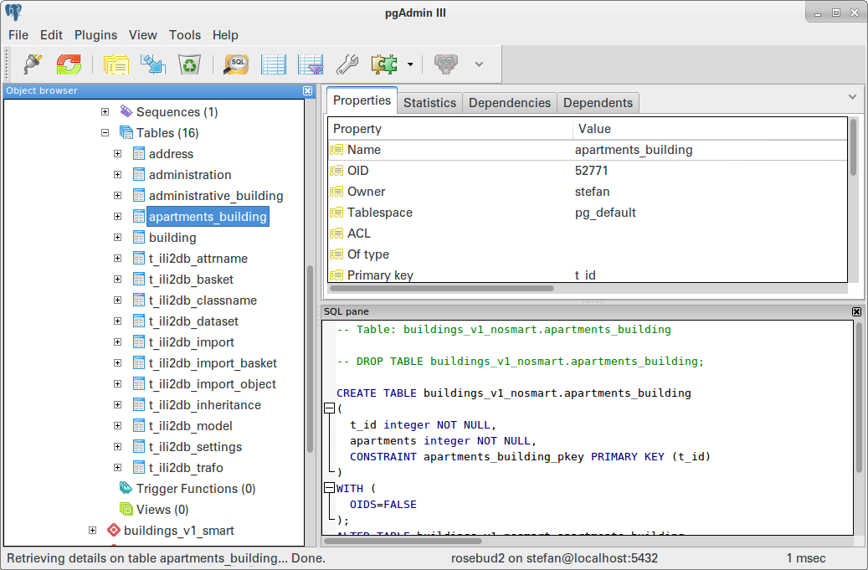
Task: Open the Tools menu
Action: point(185,35)
